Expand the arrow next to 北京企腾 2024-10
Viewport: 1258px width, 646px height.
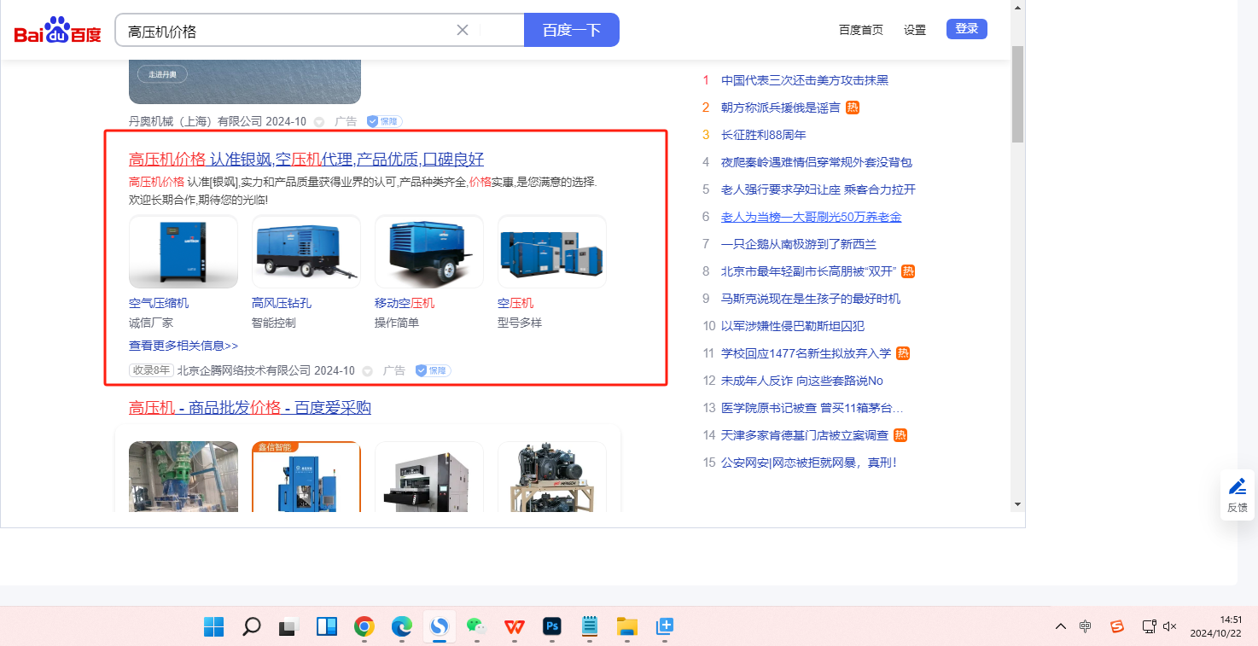(368, 371)
